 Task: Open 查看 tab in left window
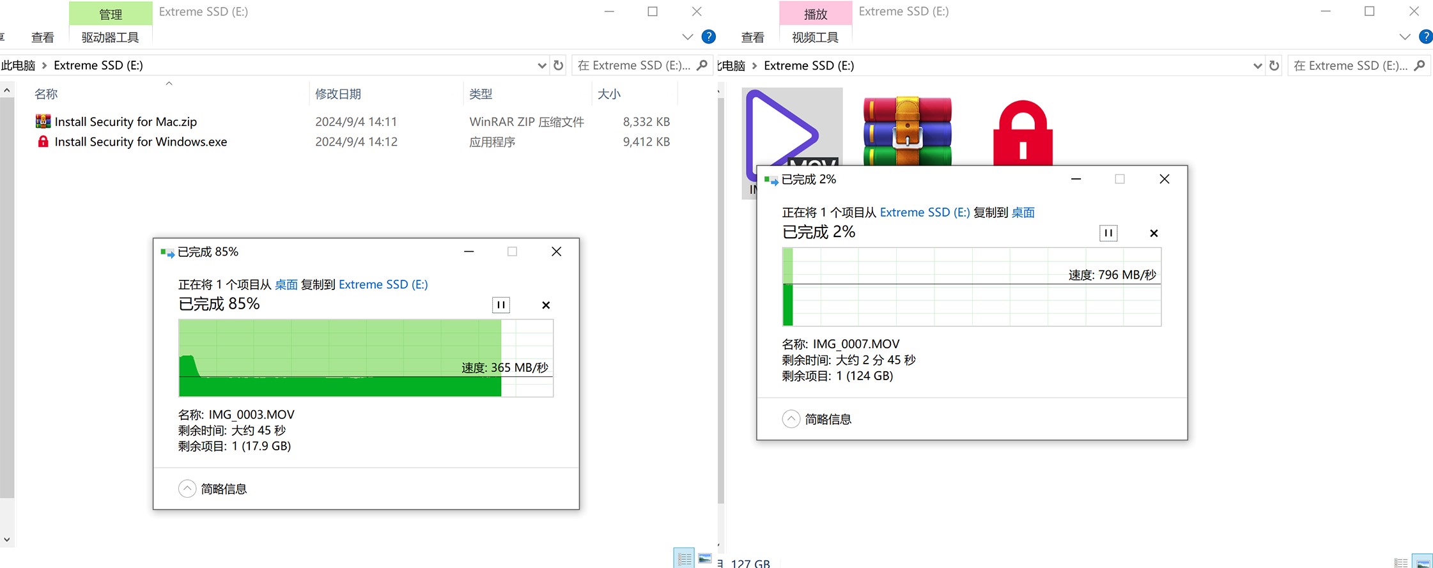43,37
